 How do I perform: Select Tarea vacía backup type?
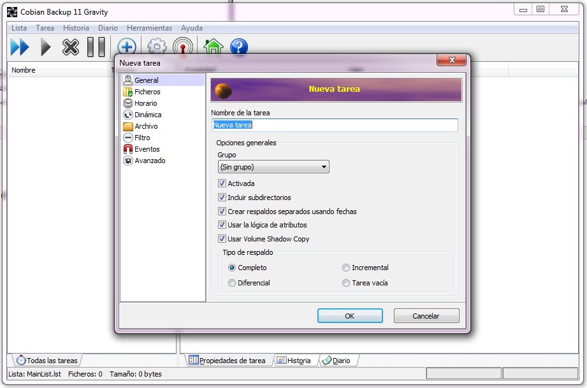click(x=346, y=283)
